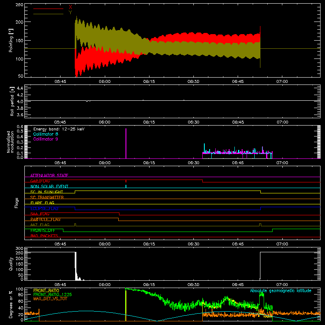The width and height of the screenshot is (325, 325).
Task: Click 06:45 time label under Quality plot
Action: click(238, 285)
